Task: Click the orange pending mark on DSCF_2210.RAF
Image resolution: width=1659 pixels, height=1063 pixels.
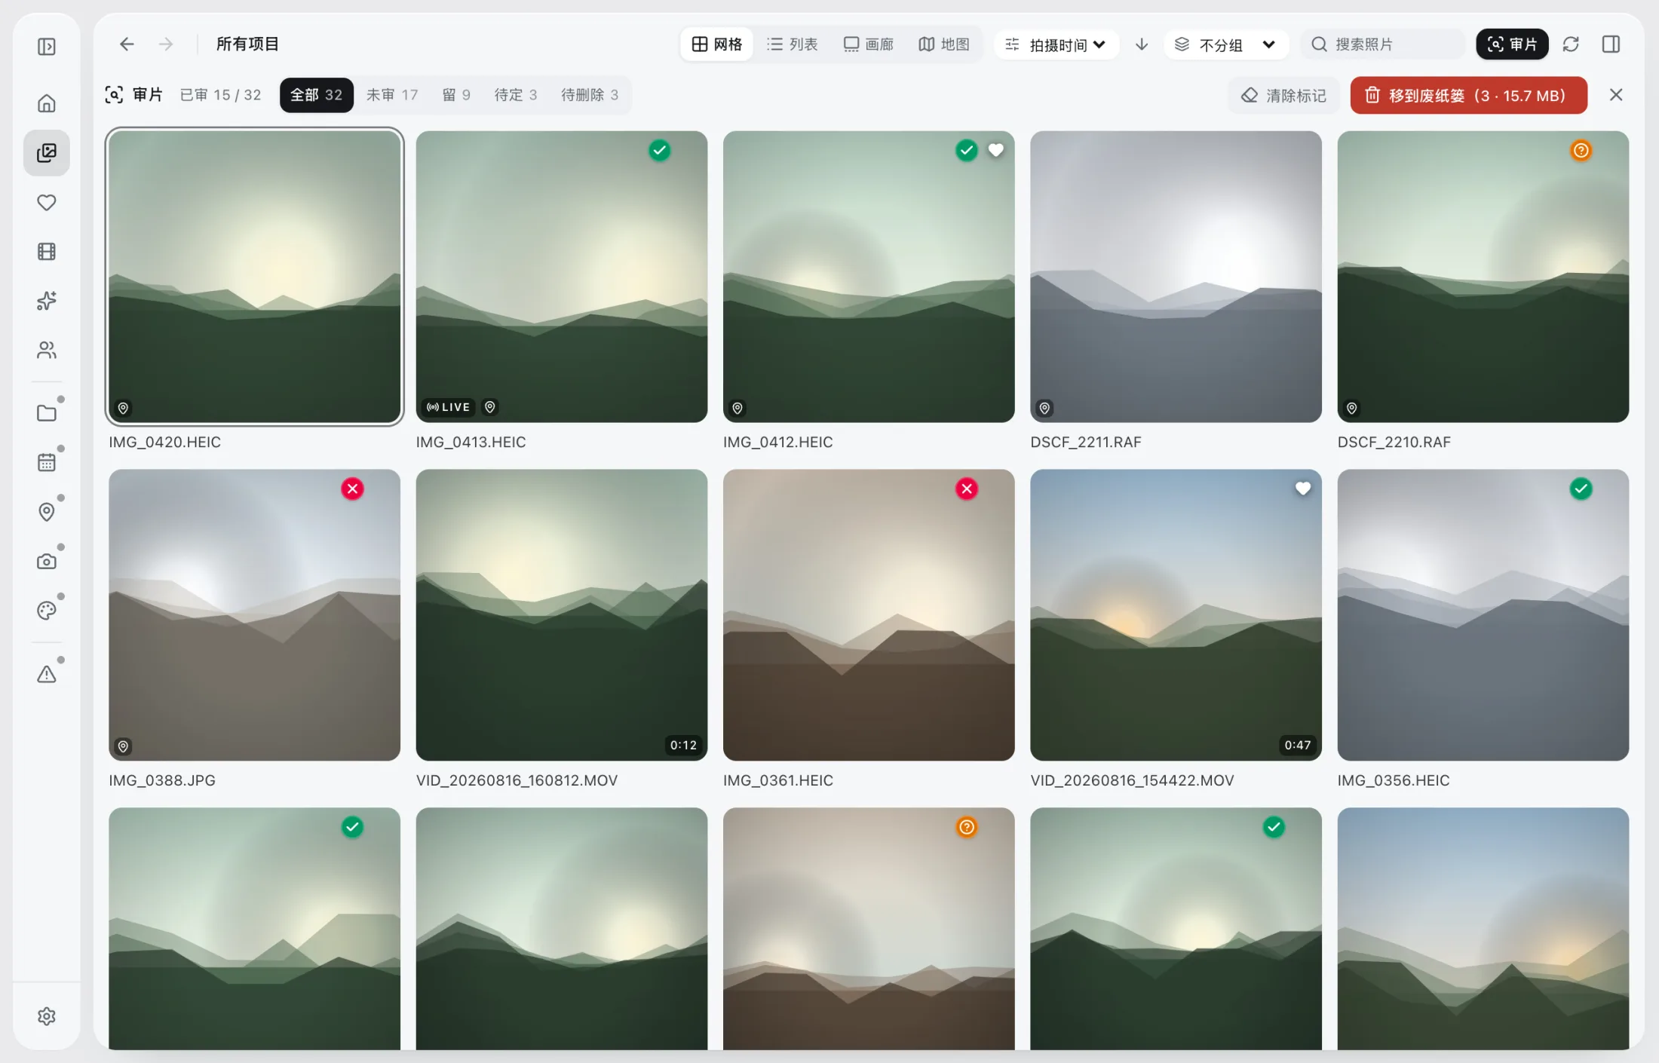Action: [1581, 150]
